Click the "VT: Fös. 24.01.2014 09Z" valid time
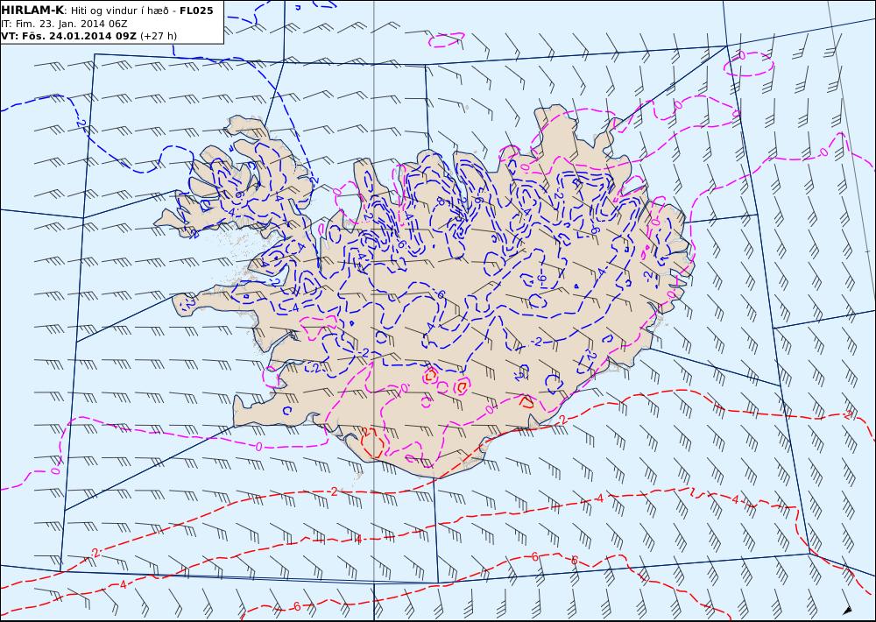 (68, 36)
